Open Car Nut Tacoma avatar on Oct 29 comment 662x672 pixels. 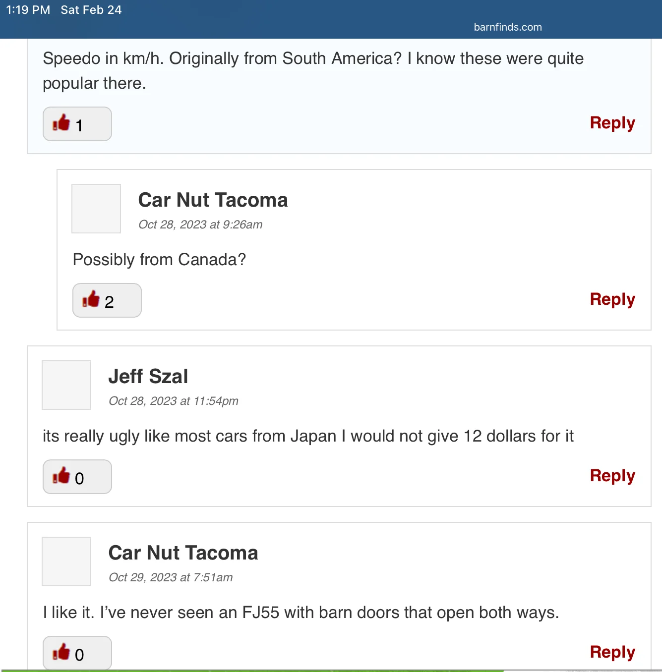tap(66, 561)
